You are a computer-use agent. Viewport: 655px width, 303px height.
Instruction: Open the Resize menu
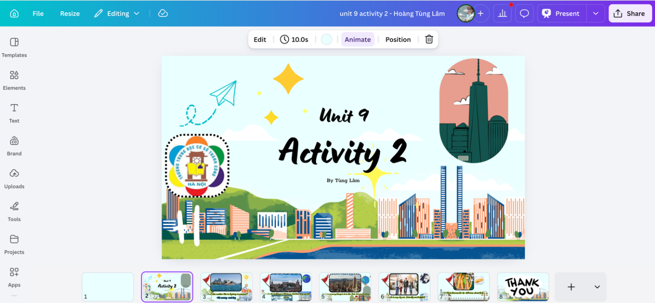click(70, 13)
